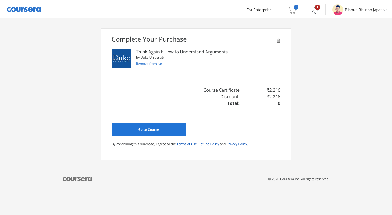Click the course title Think Again I
This screenshot has width=392, height=215.
click(x=182, y=52)
